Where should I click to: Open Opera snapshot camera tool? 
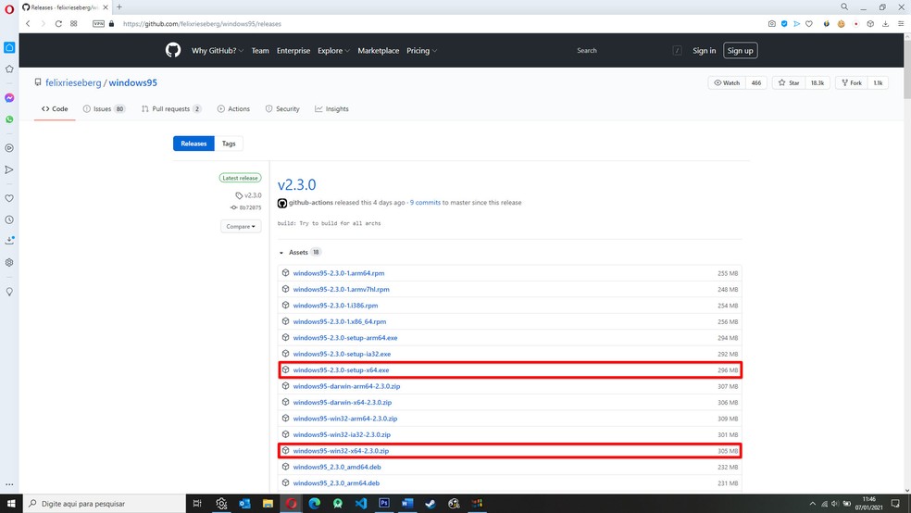[771, 24]
